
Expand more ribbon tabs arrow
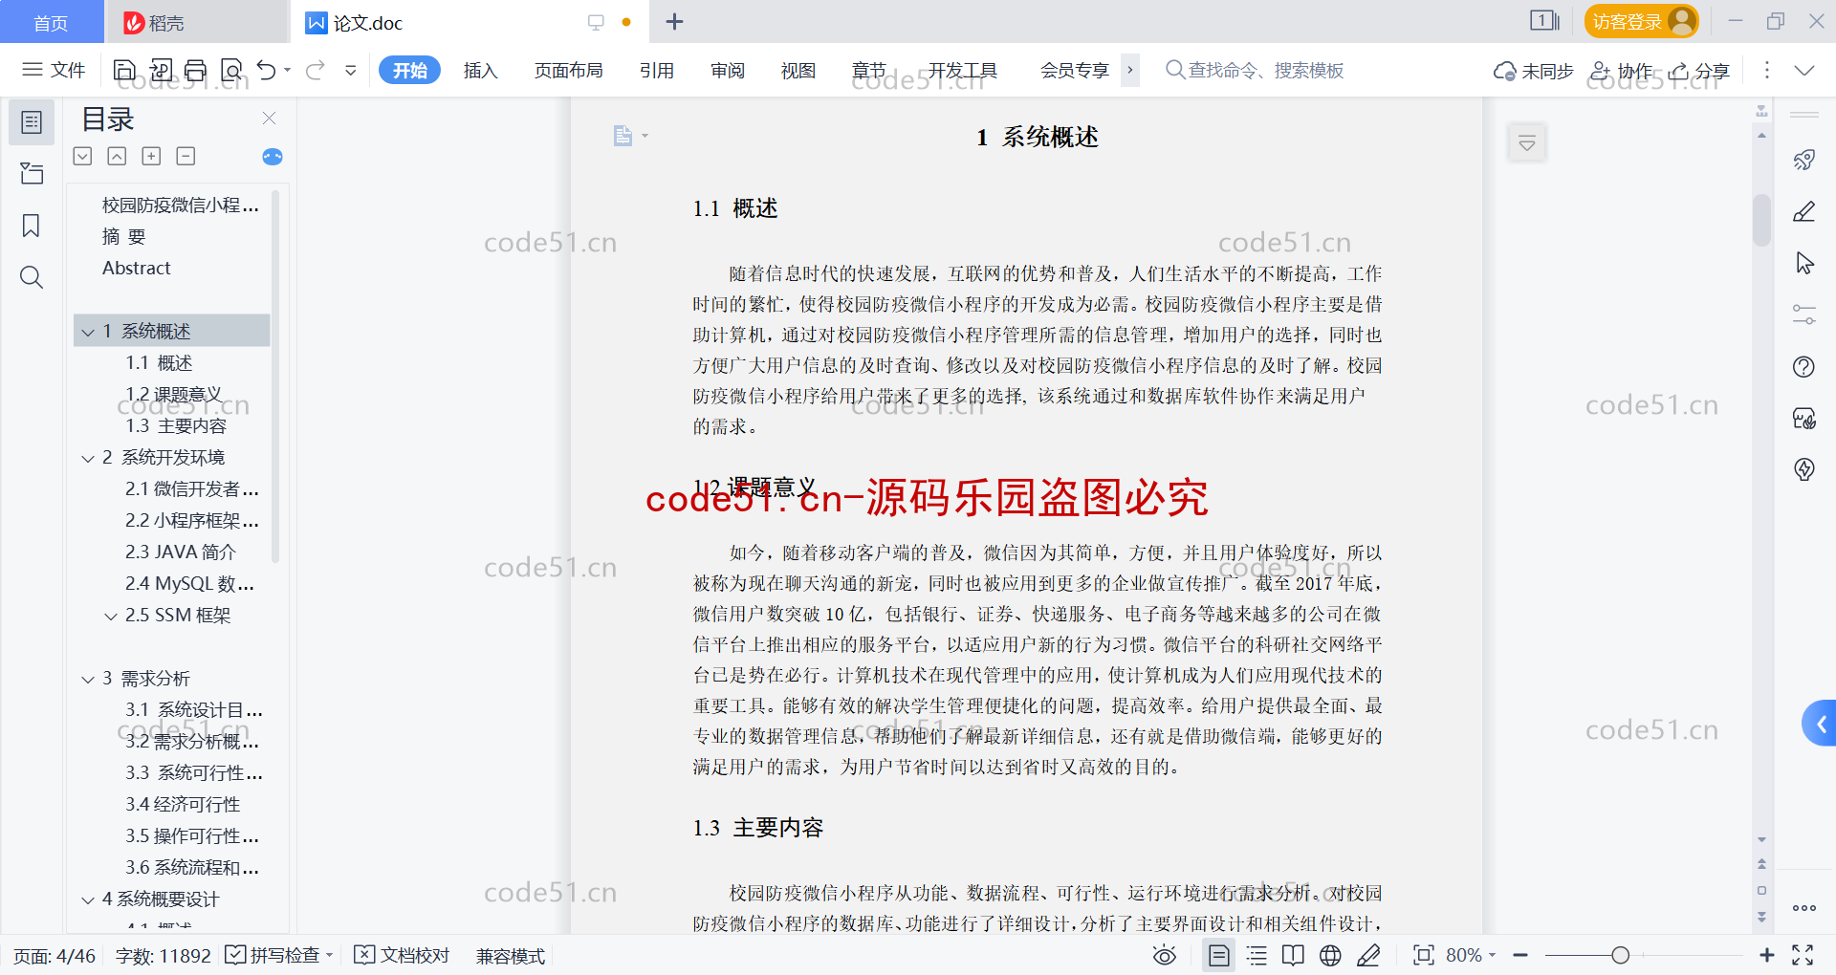1129,70
